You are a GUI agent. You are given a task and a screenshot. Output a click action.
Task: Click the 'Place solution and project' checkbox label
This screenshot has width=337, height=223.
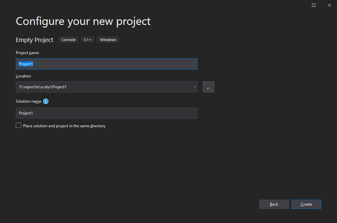(x=64, y=126)
